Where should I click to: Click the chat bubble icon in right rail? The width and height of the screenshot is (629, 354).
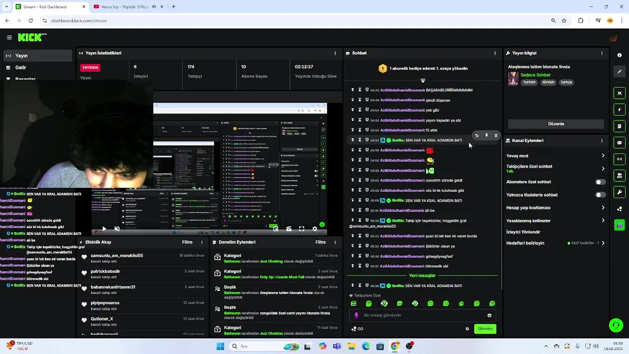pyautogui.click(x=619, y=143)
